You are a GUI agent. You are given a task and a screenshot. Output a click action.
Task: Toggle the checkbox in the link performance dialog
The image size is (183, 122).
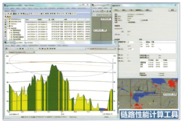[x=141, y=20]
